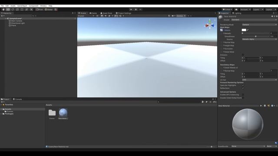The width and height of the screenshot is (278, 156).
Task: Step one frame forward
Action: 140,10
